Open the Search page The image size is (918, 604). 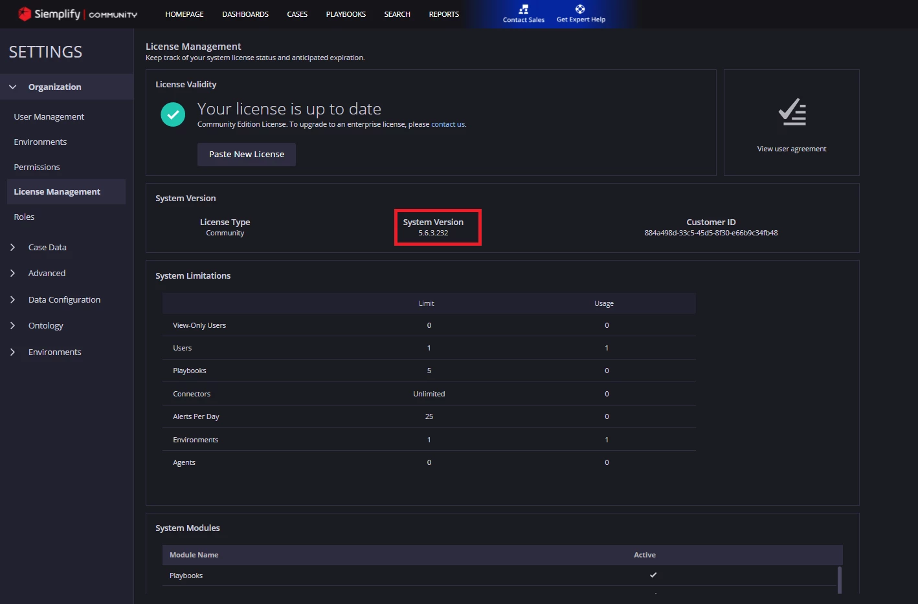coord(397,14)
